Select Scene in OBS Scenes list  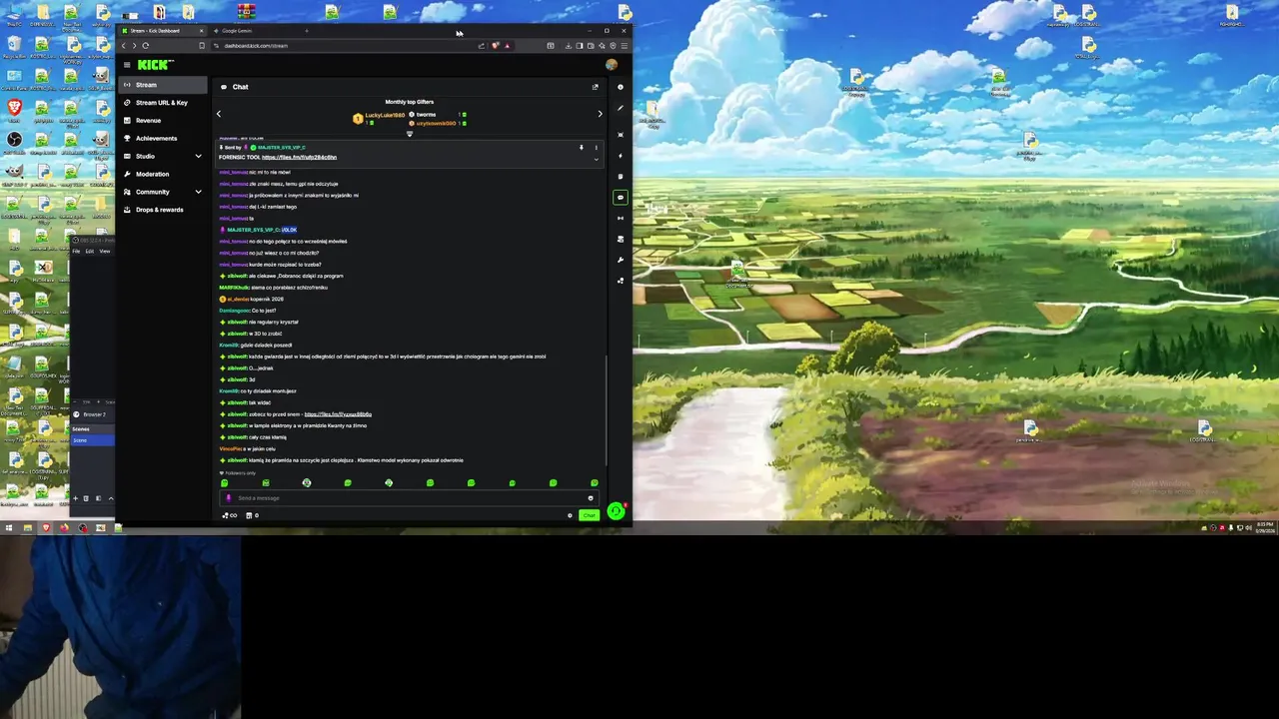coord(92,440)
